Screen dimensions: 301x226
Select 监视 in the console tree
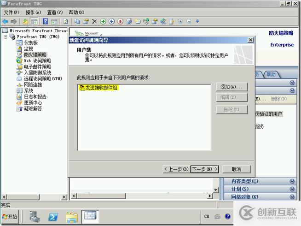(x=29, y=49)
